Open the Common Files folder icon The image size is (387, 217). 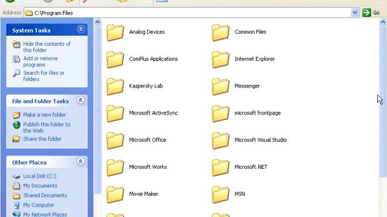pos(220,32)
